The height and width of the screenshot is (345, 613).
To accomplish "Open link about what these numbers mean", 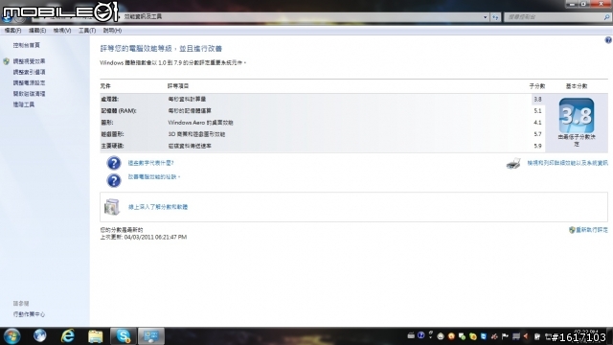I will tap(150, 163).
